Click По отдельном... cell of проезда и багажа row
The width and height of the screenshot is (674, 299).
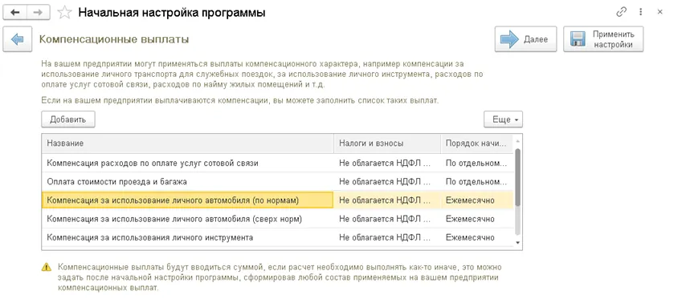pos(476,182)
